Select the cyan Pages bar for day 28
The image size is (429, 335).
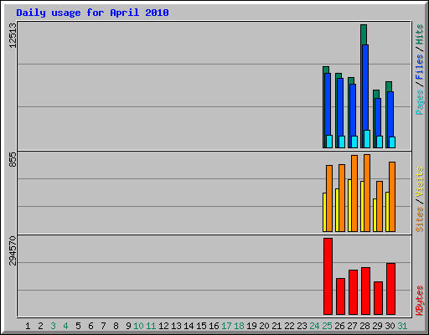tap(367, 139)
